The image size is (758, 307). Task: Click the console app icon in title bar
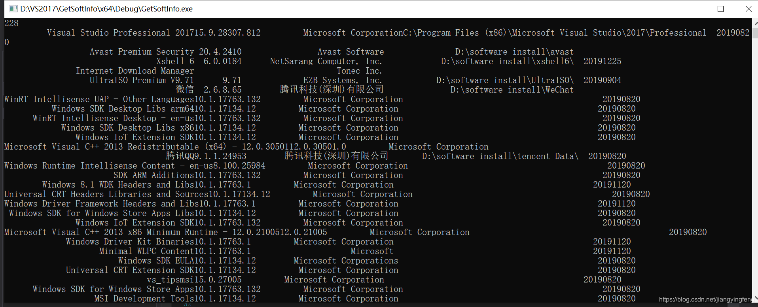13,9
